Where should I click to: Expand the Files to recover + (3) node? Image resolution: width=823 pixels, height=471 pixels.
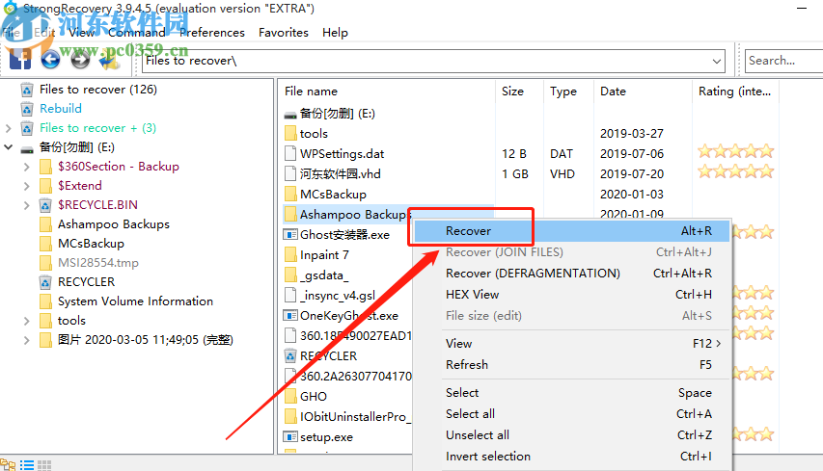pos(8,128)
